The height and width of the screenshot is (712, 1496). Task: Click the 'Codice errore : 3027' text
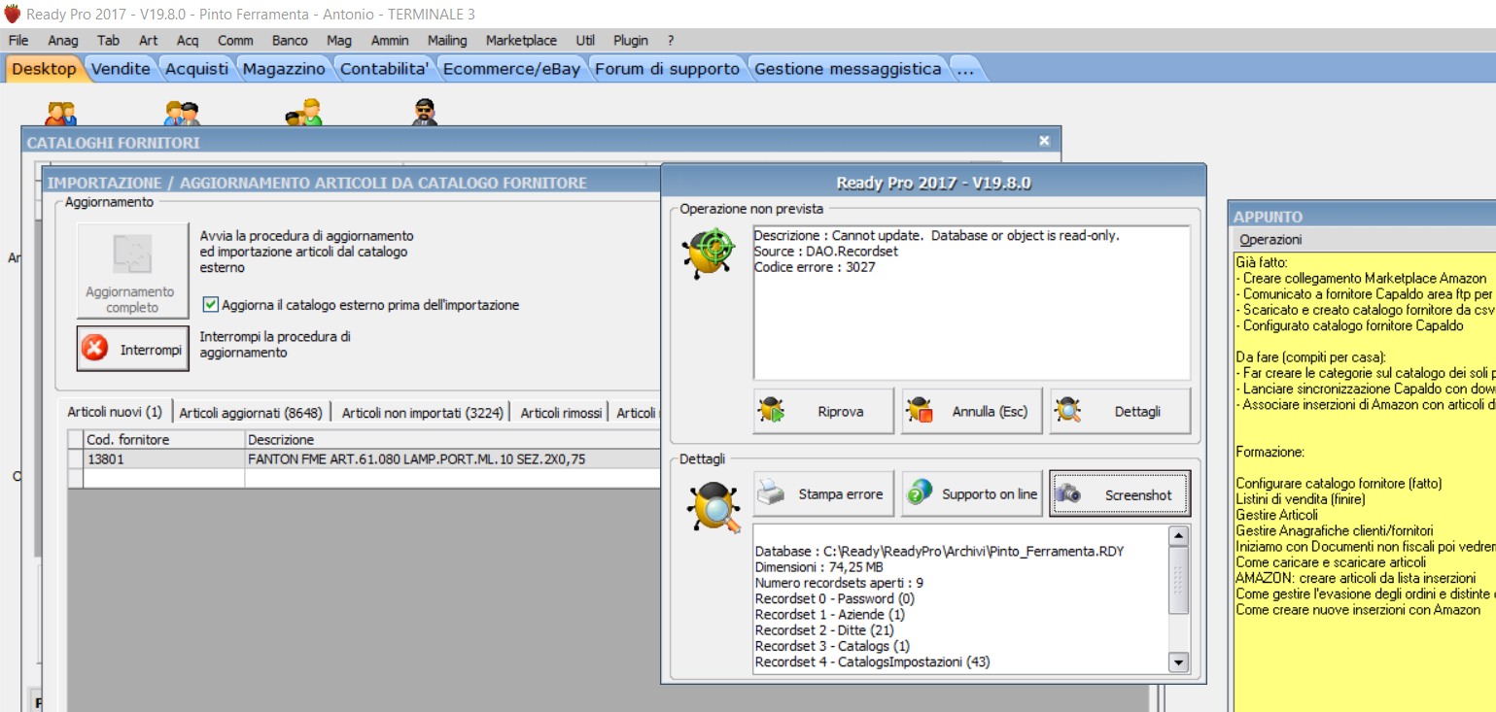[x=815, y=267]
